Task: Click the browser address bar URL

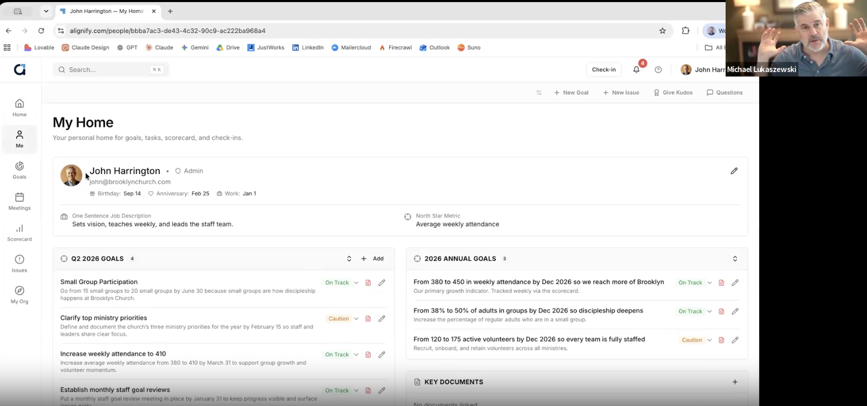Action: tap(168, 31)
